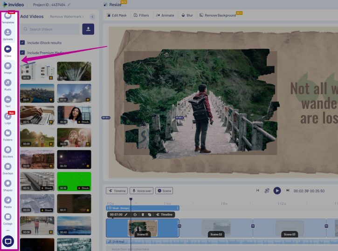The width and height of the screenshot is (338, 251).
Task: Open the Stickers sidebar section
Action: 8,152
